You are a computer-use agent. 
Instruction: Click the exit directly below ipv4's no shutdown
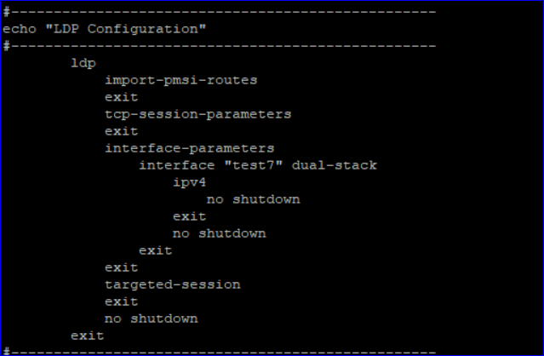(189, 216)
